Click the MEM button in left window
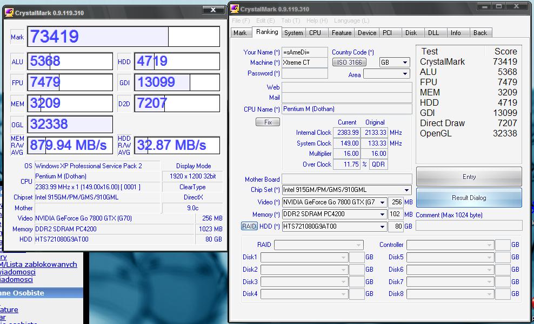 click(x=17, y=104)
